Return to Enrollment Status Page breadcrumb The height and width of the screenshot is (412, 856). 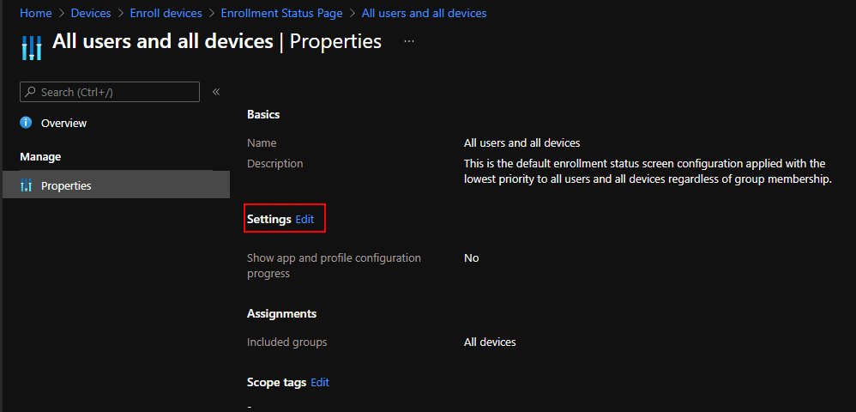click(x=281, y=14)
